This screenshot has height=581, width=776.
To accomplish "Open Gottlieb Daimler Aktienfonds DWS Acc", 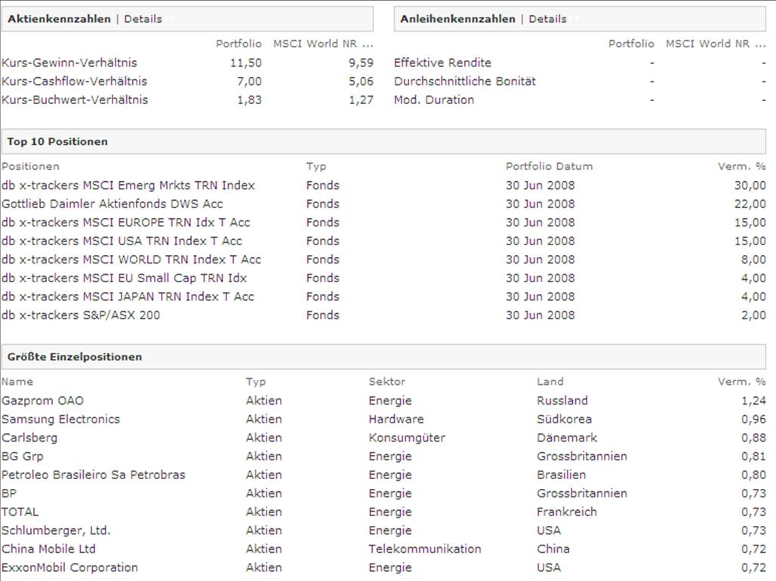I will [x=112, y=204].
